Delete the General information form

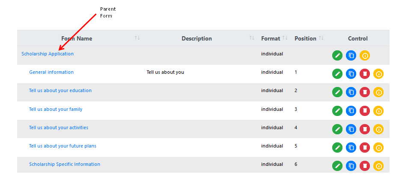[x=365, y=74]
